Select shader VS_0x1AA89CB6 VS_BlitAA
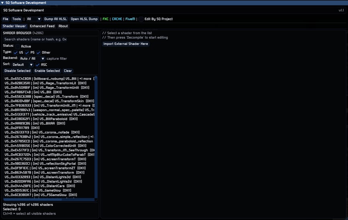The image size is (348, 220). (49, 123)
